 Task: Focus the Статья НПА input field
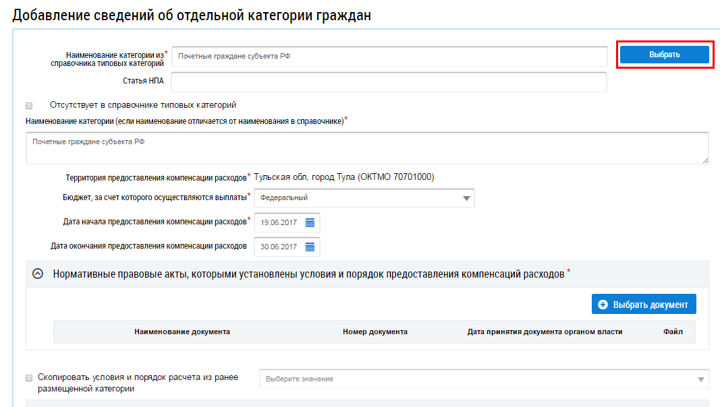pos(389,82)
